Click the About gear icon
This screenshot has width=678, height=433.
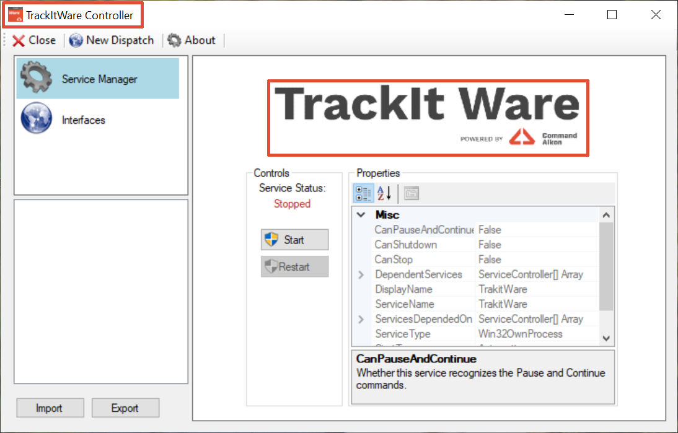pyautogui.click(x=174, y=40)
